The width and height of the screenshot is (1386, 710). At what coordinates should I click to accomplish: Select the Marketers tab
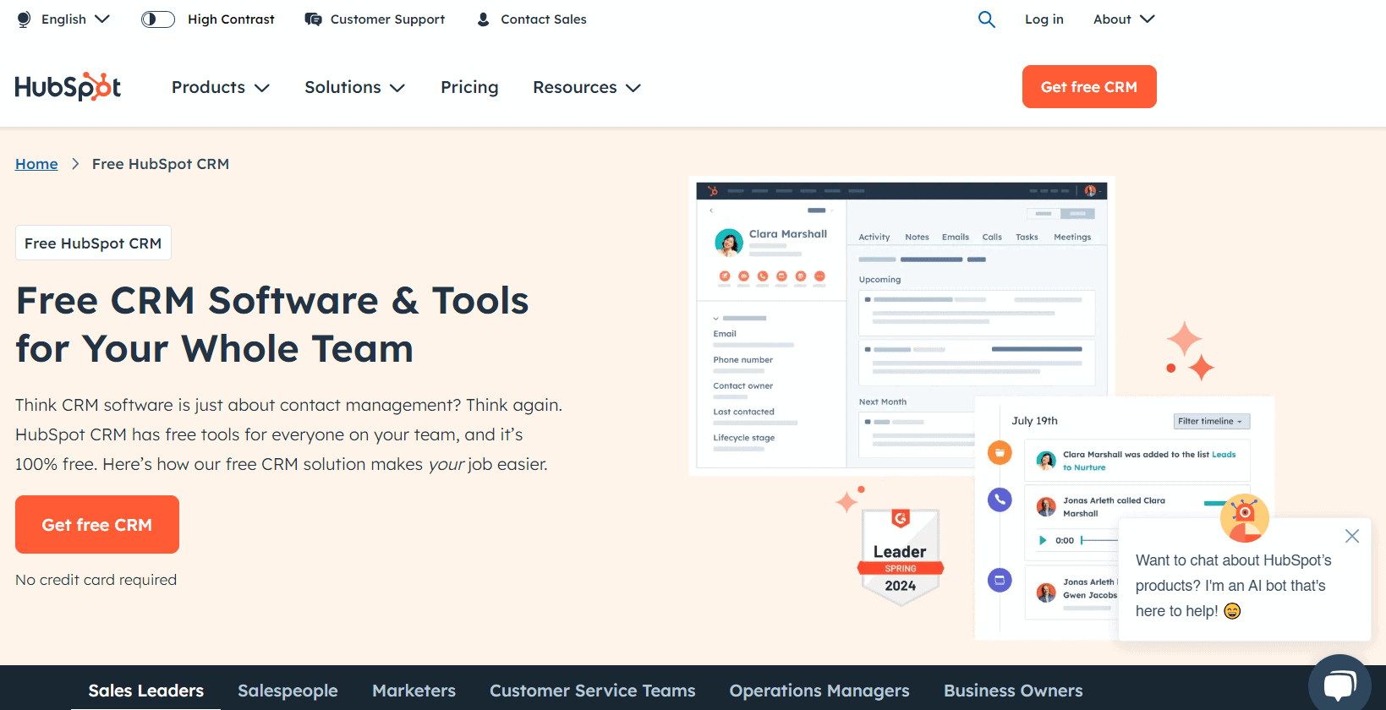[x=414, y=691]
